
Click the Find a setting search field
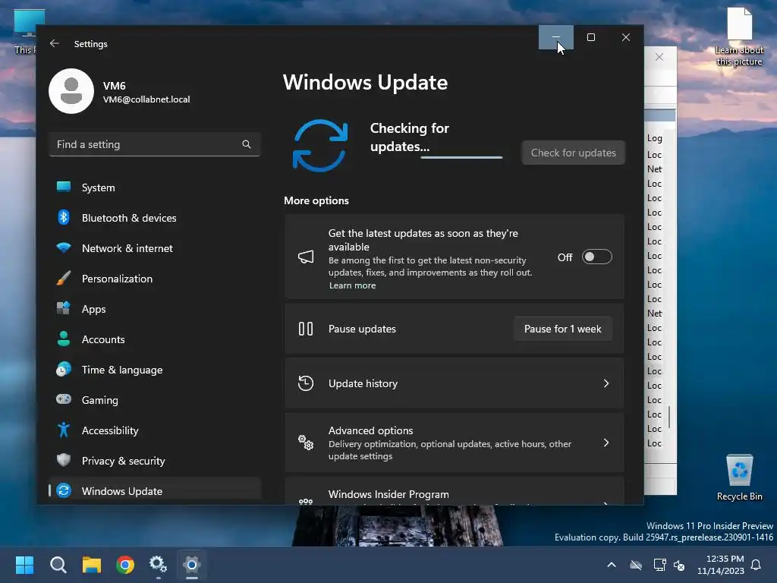(155, 144)
